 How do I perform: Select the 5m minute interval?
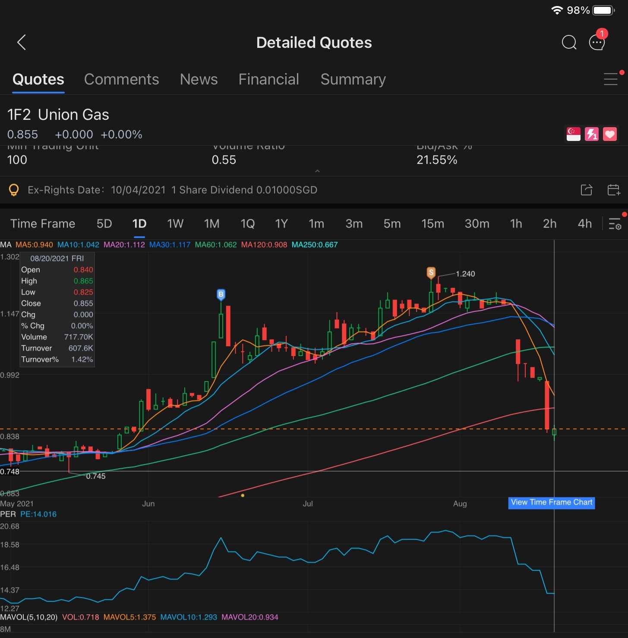pos(392,224)
